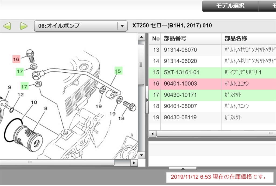Select row 18 part 90401-08007
276x186 pixels.
coord(212,106)
